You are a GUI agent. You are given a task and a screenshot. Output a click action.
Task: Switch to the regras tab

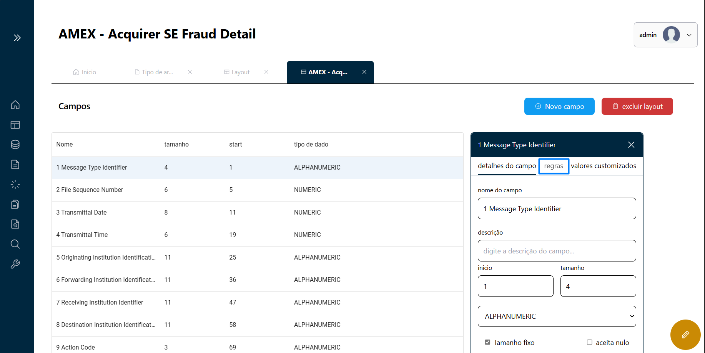pyautogui.click(x=554, y=166)
